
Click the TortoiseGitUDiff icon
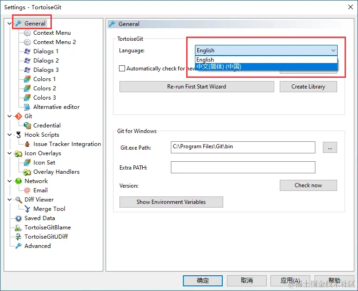tap(19, 237)
